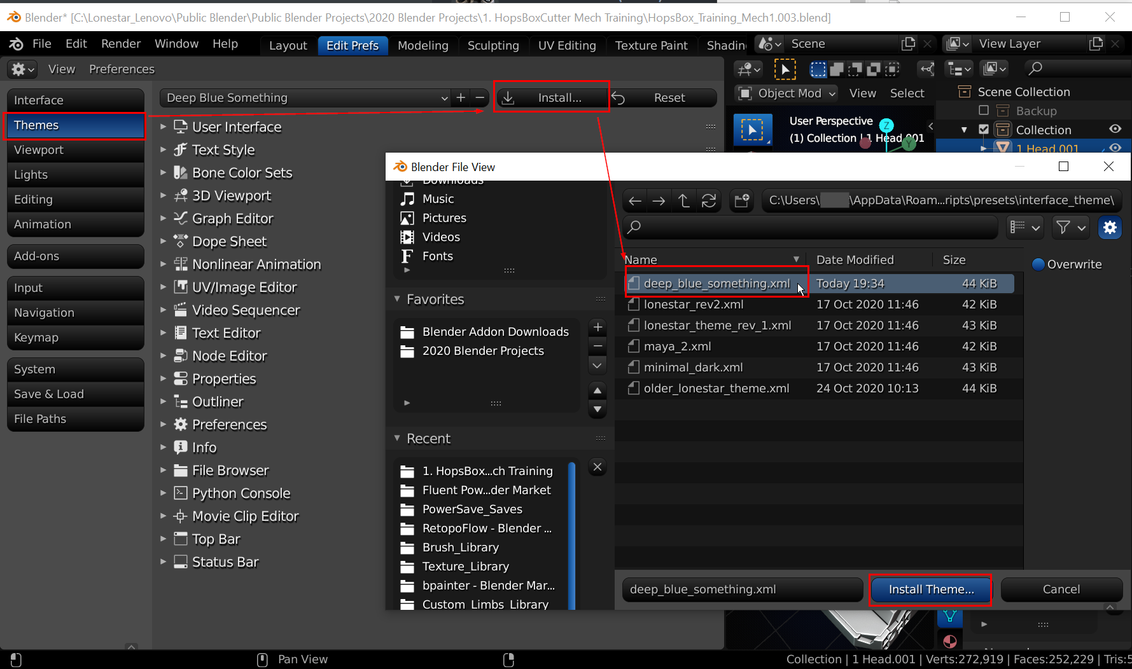This screenshot has height=669, width=1132.
Task: Create a new folder in File View
Action: [x=742, y=201]
